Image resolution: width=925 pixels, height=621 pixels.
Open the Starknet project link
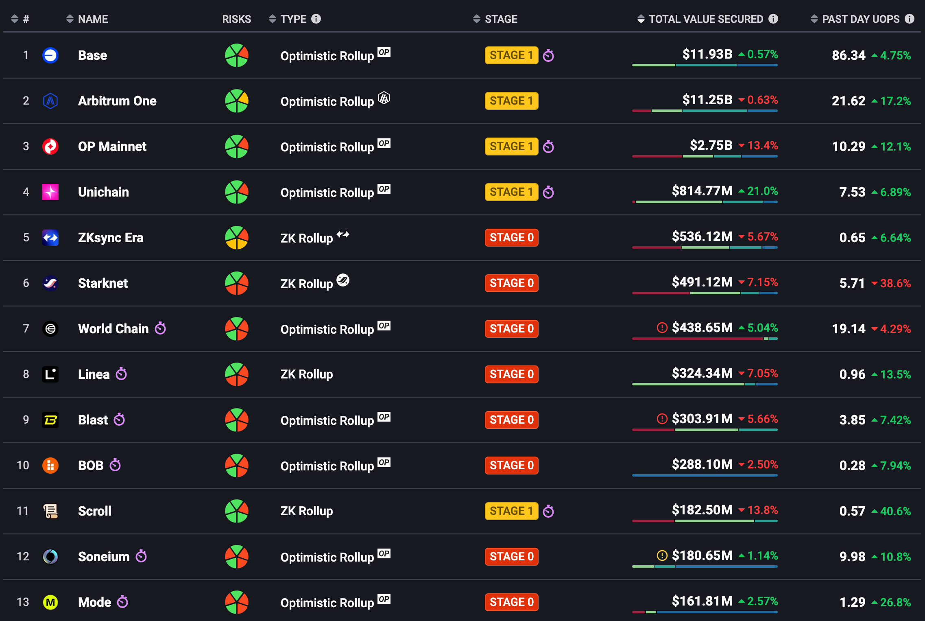pyautogui.click(x=103, y=283)
